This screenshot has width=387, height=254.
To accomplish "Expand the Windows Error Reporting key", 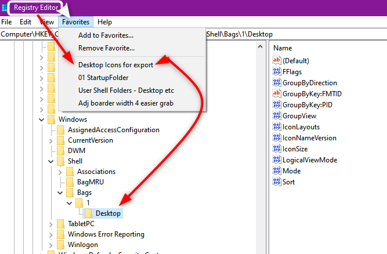I will [51, 235].
